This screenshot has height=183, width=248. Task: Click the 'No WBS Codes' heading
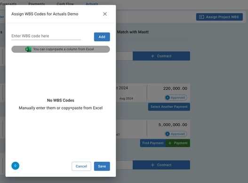61,100
